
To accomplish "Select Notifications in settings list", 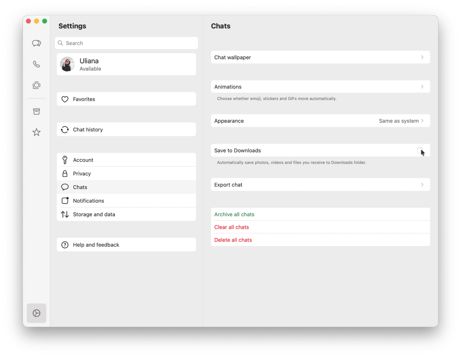I will (x=88, y=201).
